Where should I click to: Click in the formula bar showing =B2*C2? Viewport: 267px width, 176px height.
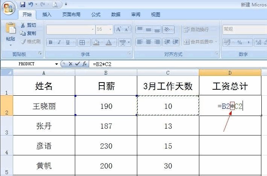pos(178,64)
